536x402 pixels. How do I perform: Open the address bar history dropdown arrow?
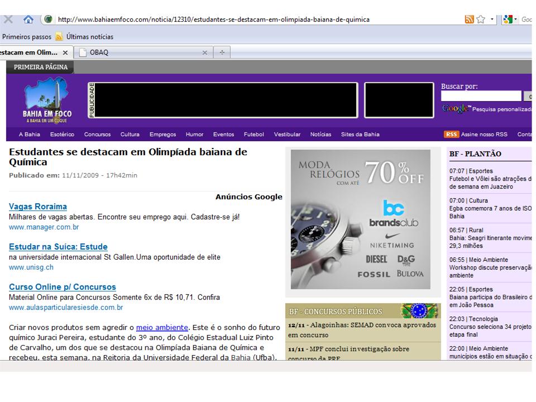pyautogui.click(x=492, y=20)
